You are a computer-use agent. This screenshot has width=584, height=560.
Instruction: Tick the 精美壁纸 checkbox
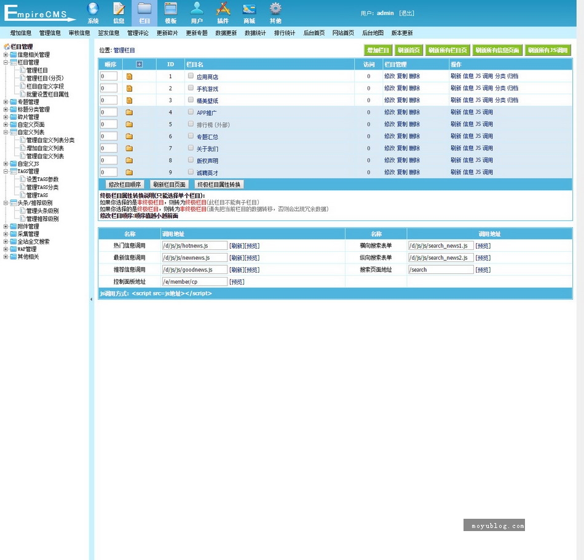pyautogui.click(x=191, y=100)
